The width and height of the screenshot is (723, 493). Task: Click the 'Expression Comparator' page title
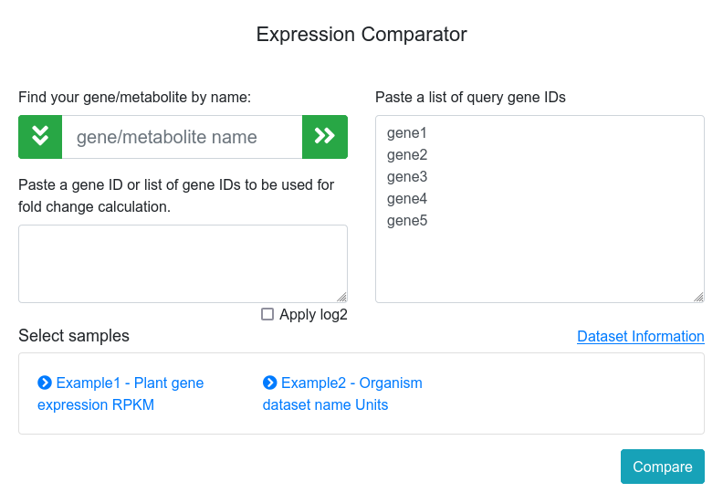click(x=361, y=35)
